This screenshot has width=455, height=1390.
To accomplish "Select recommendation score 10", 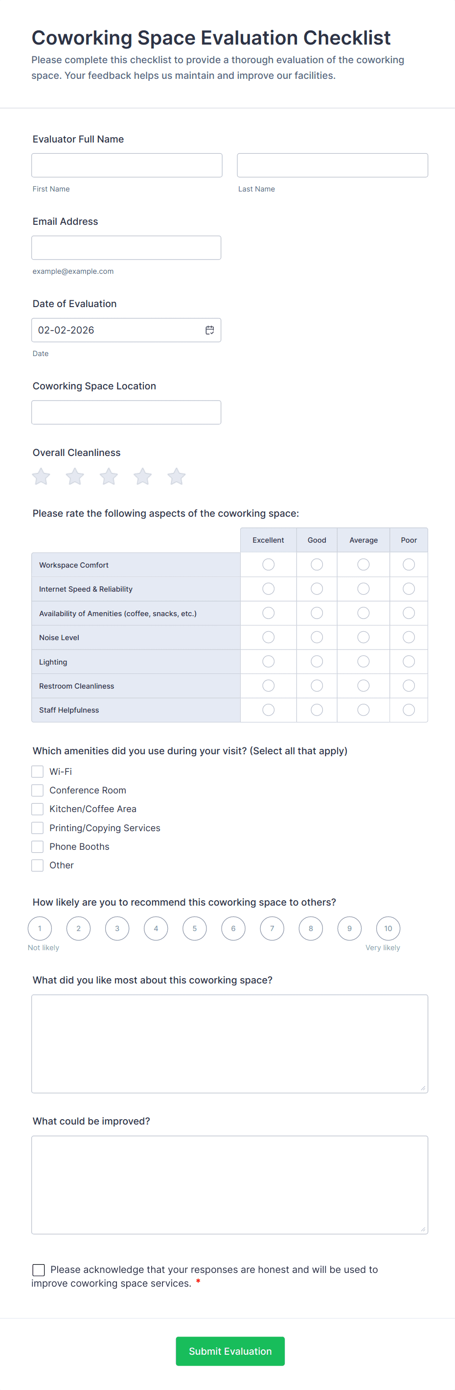I will (x=388, y=929).
